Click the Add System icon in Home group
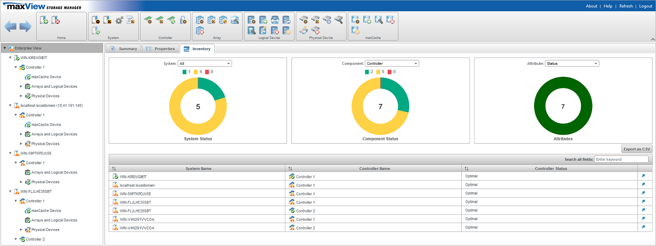This screenshot has height=246, width=656. 44,20
